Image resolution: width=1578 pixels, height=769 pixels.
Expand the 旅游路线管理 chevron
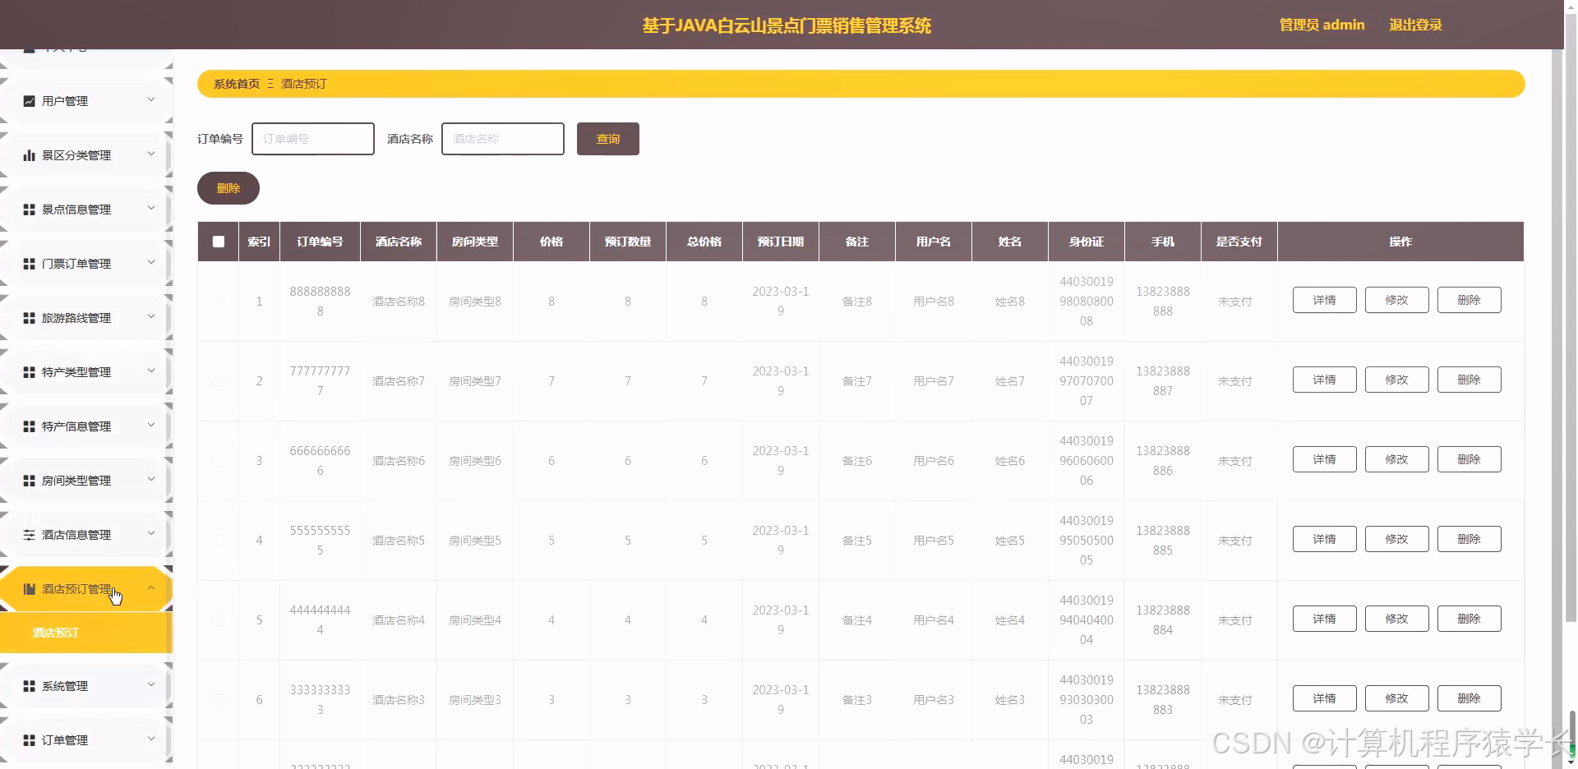click(151, 317)
